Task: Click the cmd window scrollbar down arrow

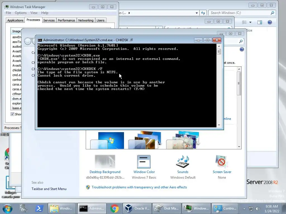Action: (x=219, y=125)
